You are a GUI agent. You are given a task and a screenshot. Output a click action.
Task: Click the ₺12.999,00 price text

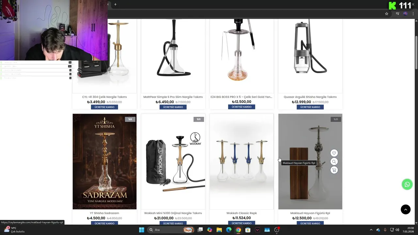(301, 102)
